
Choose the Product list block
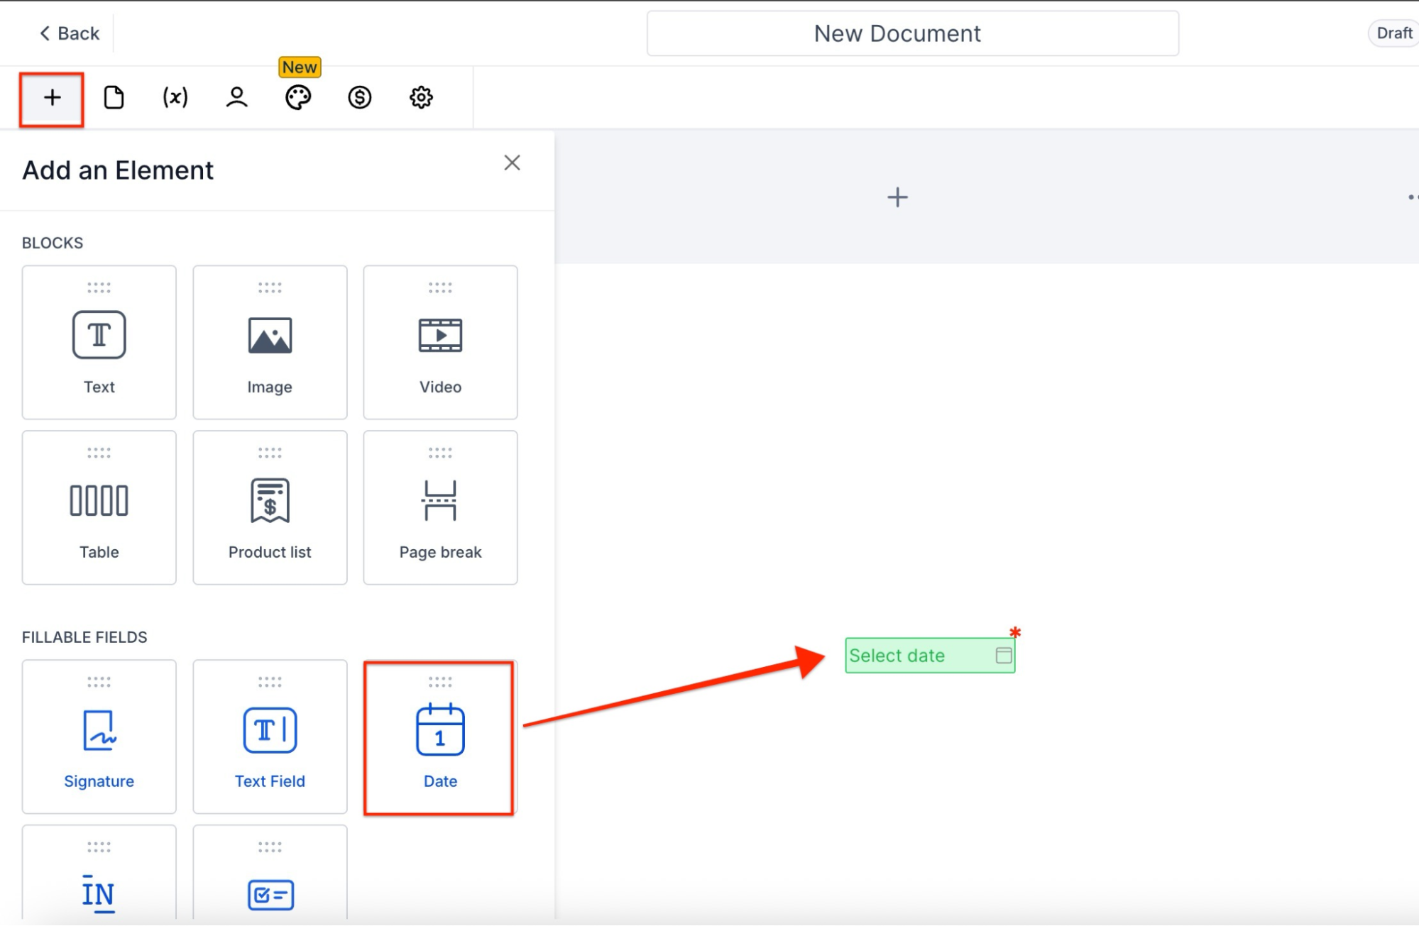tap(270, 508)
